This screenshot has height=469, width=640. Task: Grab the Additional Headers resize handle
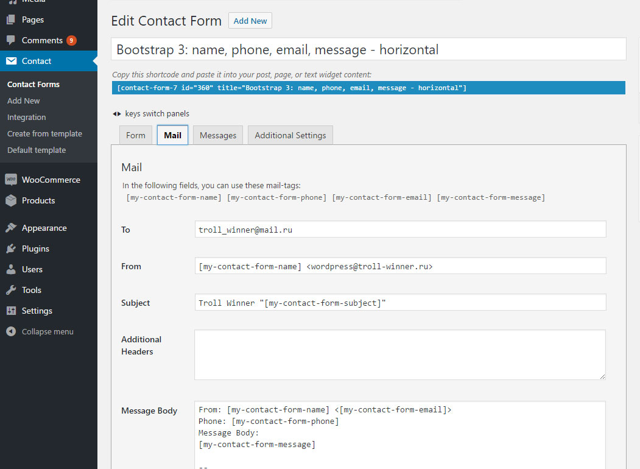[602, 376]
